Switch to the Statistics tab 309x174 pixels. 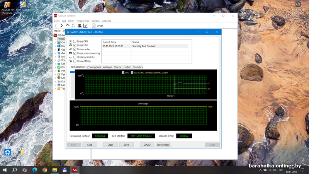[x=138, y=67]
